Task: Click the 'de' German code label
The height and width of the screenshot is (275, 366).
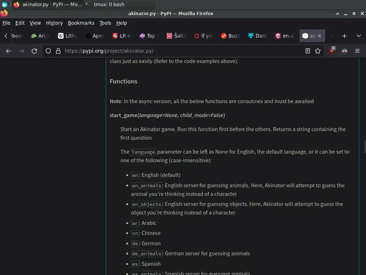Action: point(135,243)
